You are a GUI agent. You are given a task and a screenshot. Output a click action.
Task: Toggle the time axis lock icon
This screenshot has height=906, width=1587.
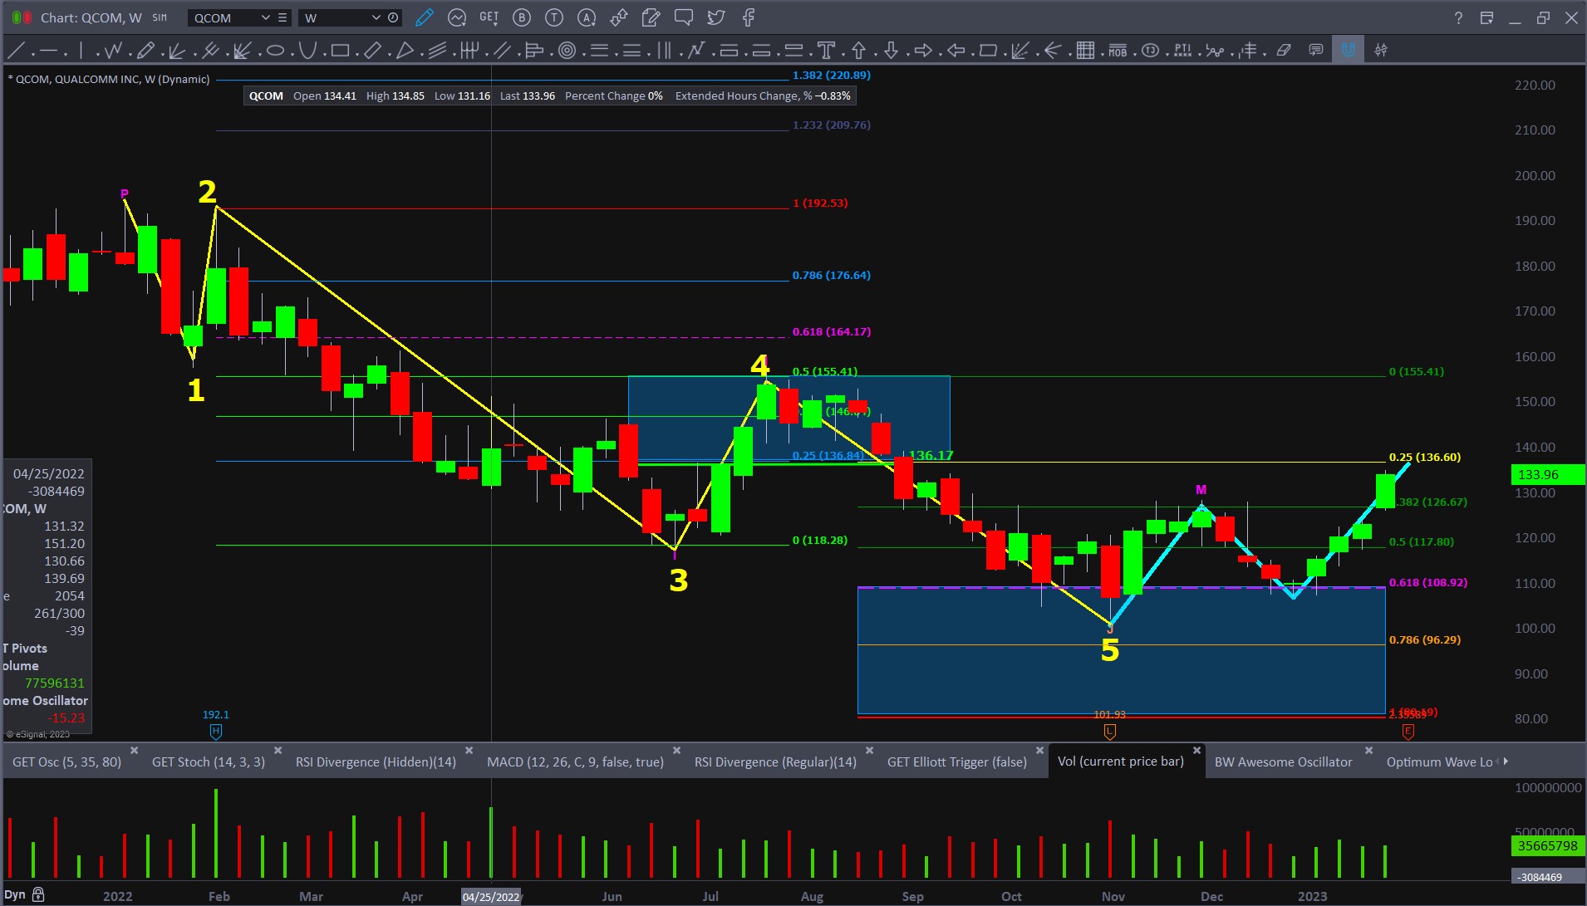[38, 895]
